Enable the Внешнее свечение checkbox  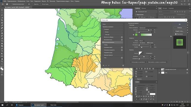click(x=103, y=55)
